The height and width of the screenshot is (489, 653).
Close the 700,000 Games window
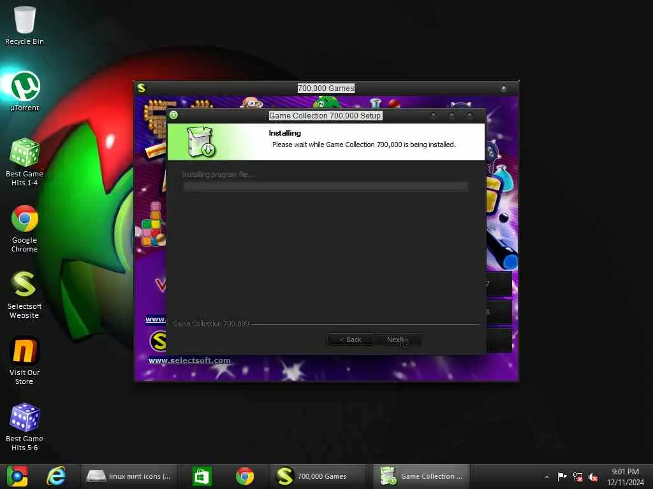tap(504, 88)
